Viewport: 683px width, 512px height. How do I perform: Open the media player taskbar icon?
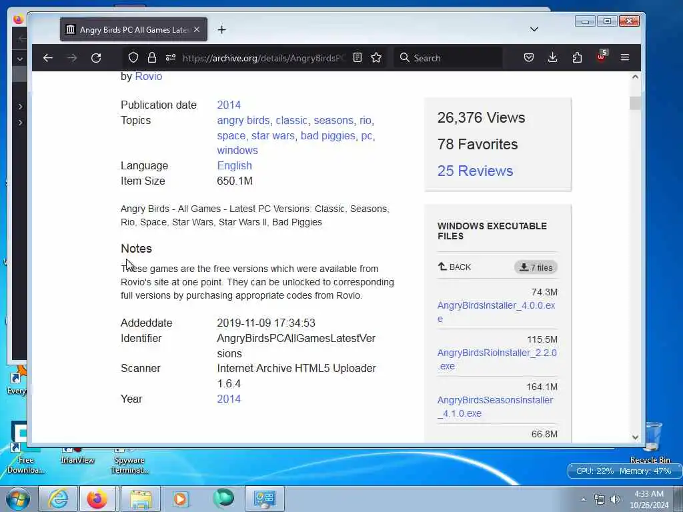tap(180, 499)
